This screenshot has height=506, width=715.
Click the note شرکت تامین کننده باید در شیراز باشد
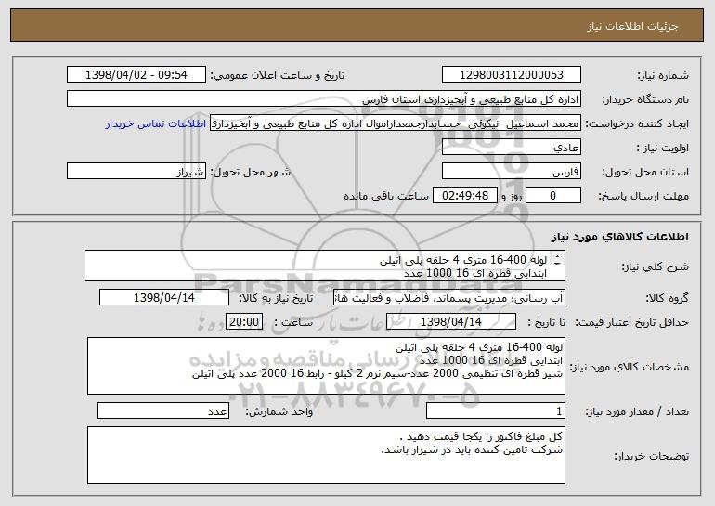click(x=472, y=450)
